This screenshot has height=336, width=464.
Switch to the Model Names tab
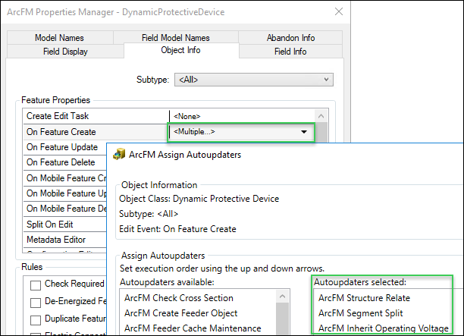pos(59,38)
